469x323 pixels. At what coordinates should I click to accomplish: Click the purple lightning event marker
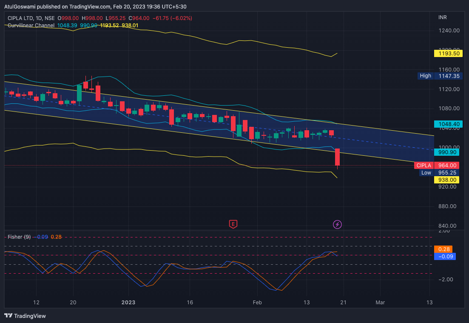point(337,224)
